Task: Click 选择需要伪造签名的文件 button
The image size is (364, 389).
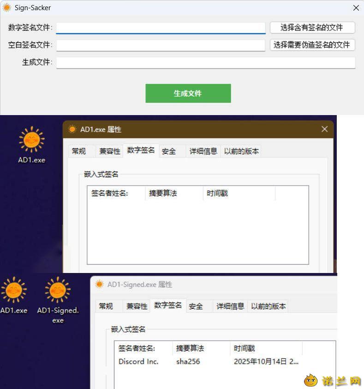Action: [x=312, y=45]
